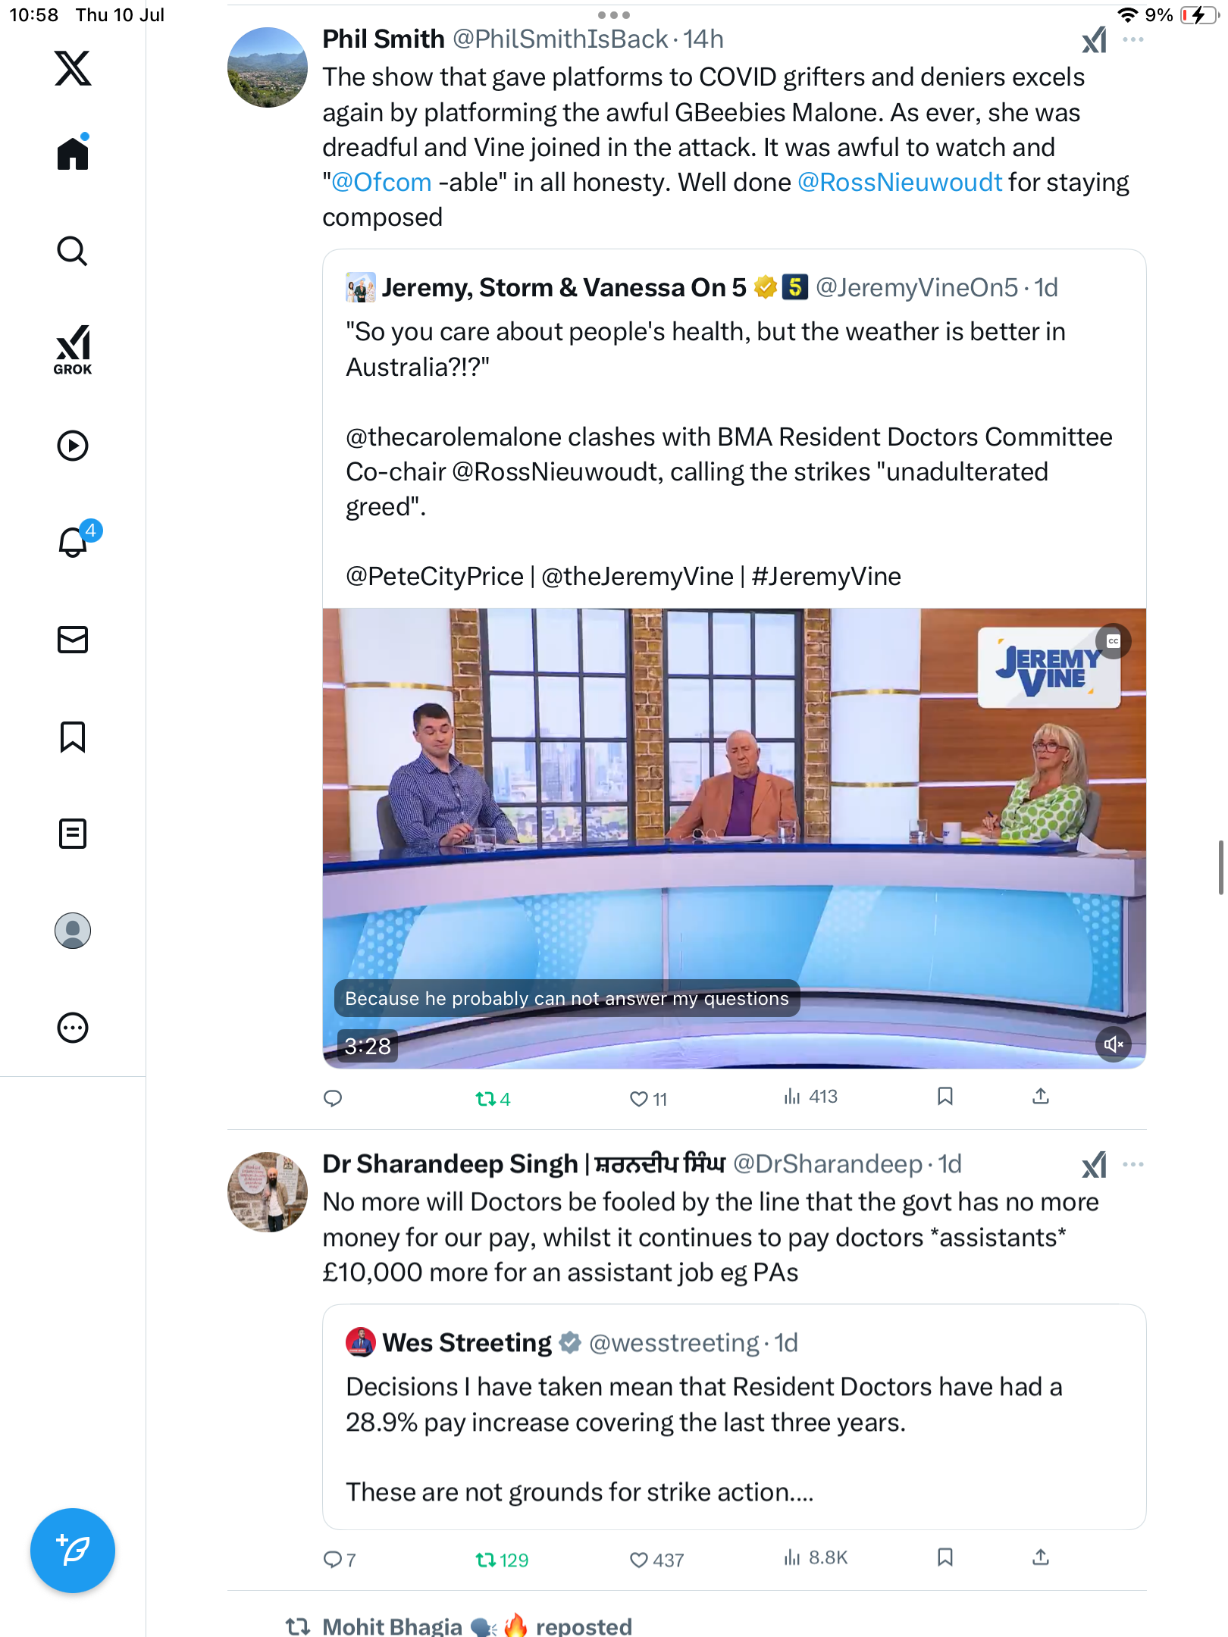Undo repost on Dr Sharandeep's post (129)
The width and height of the screenshot is (1228, 1637).
502,1560
